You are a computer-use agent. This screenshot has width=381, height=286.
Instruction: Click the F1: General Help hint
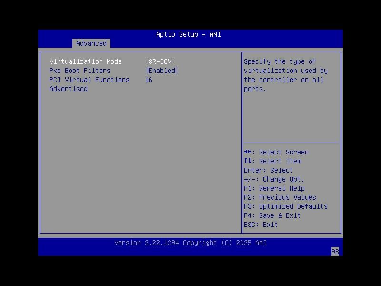click(x=274, y=188)
